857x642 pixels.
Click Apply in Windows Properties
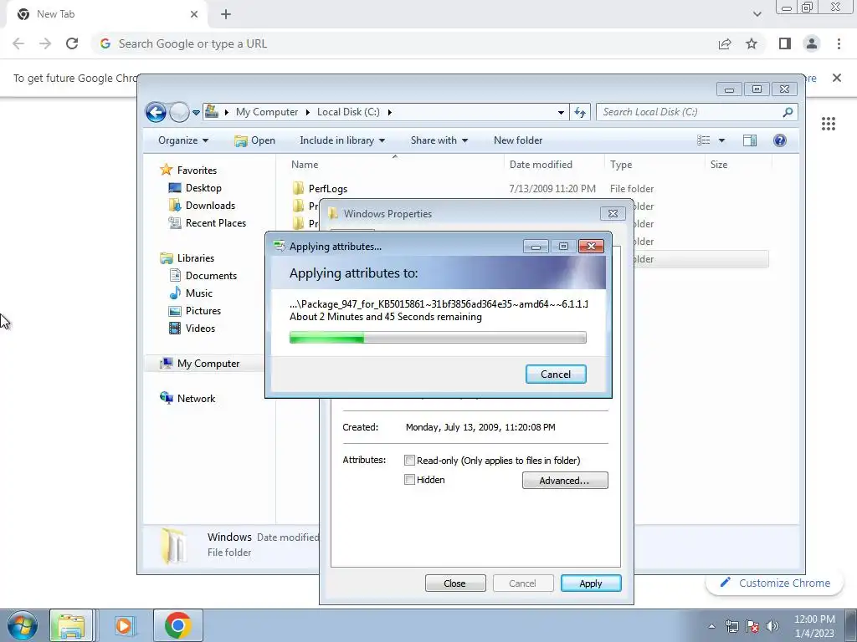point(590,583)
